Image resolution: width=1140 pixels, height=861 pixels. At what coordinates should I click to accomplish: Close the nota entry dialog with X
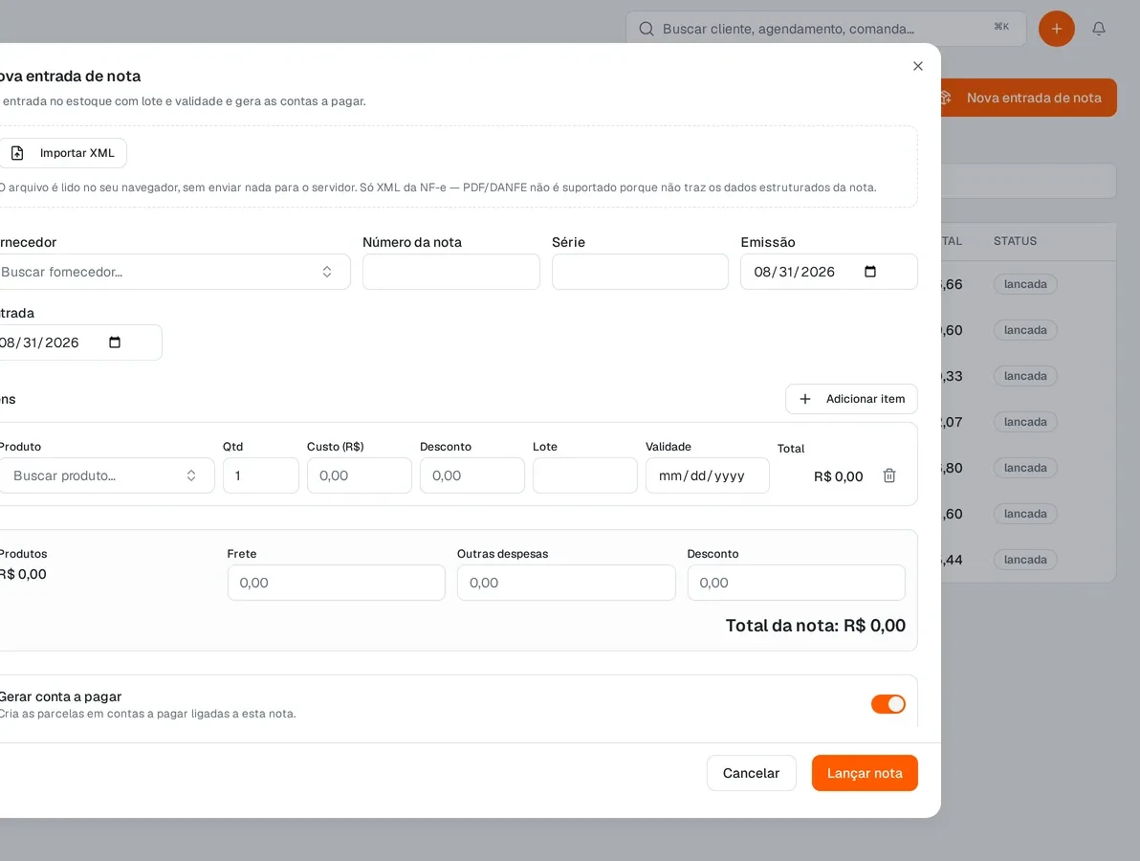pyautogui.click(x=917, y=66)
